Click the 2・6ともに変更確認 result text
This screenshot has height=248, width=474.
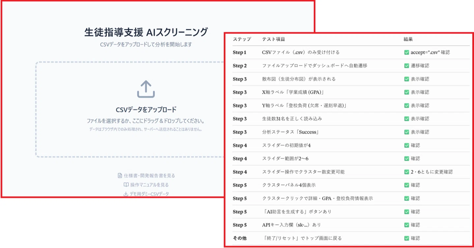click(432, 172)
